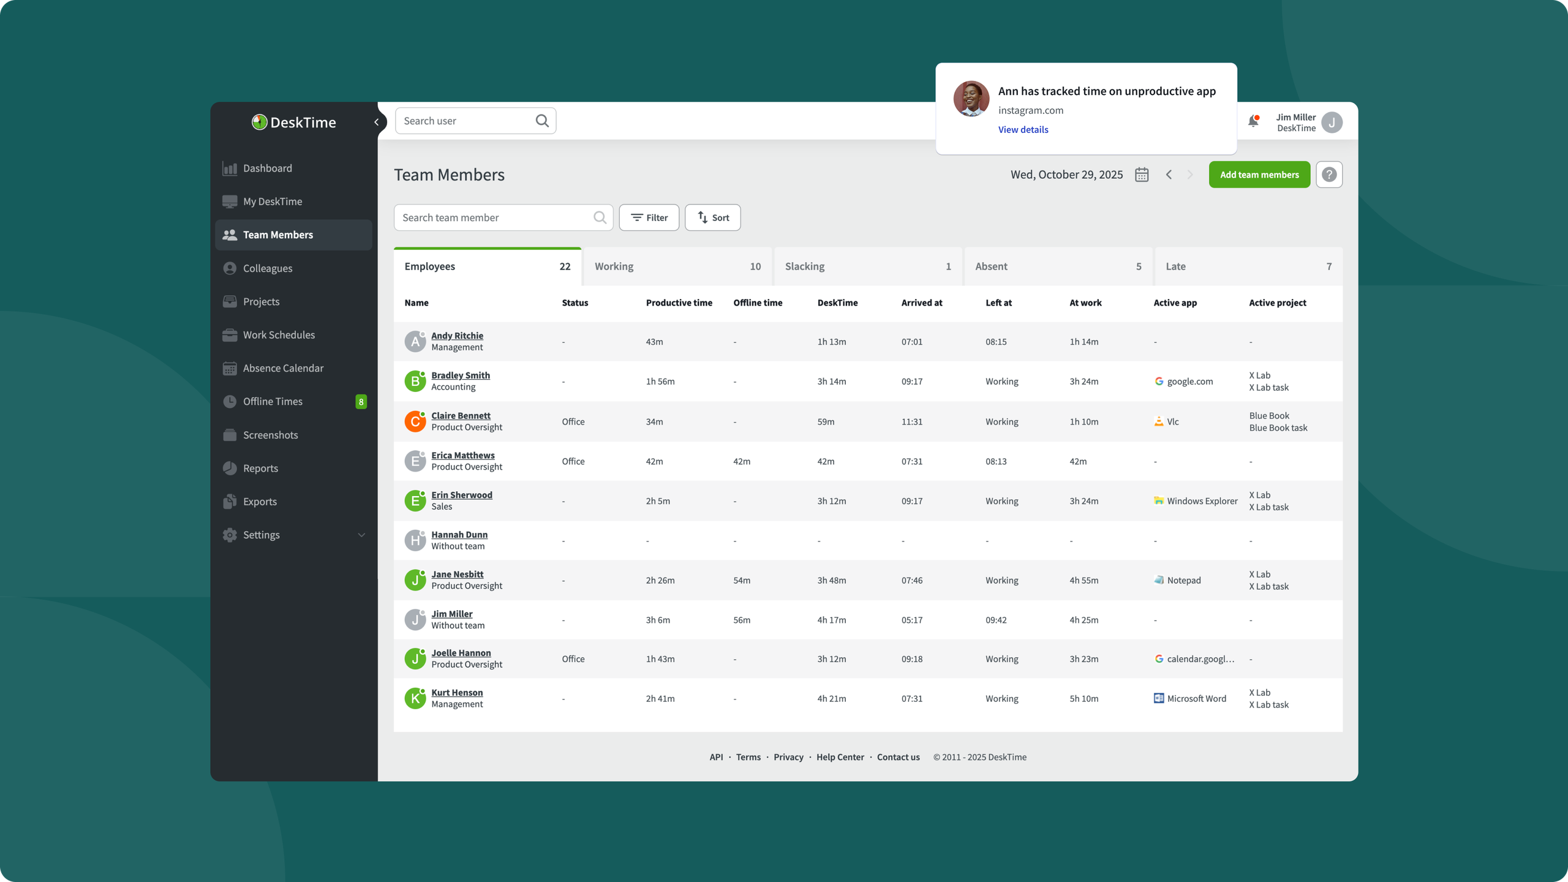Go to the previous day arrow

click(1169, 175)
